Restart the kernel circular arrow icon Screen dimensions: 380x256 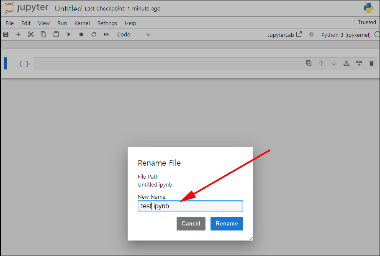[94, 34]
